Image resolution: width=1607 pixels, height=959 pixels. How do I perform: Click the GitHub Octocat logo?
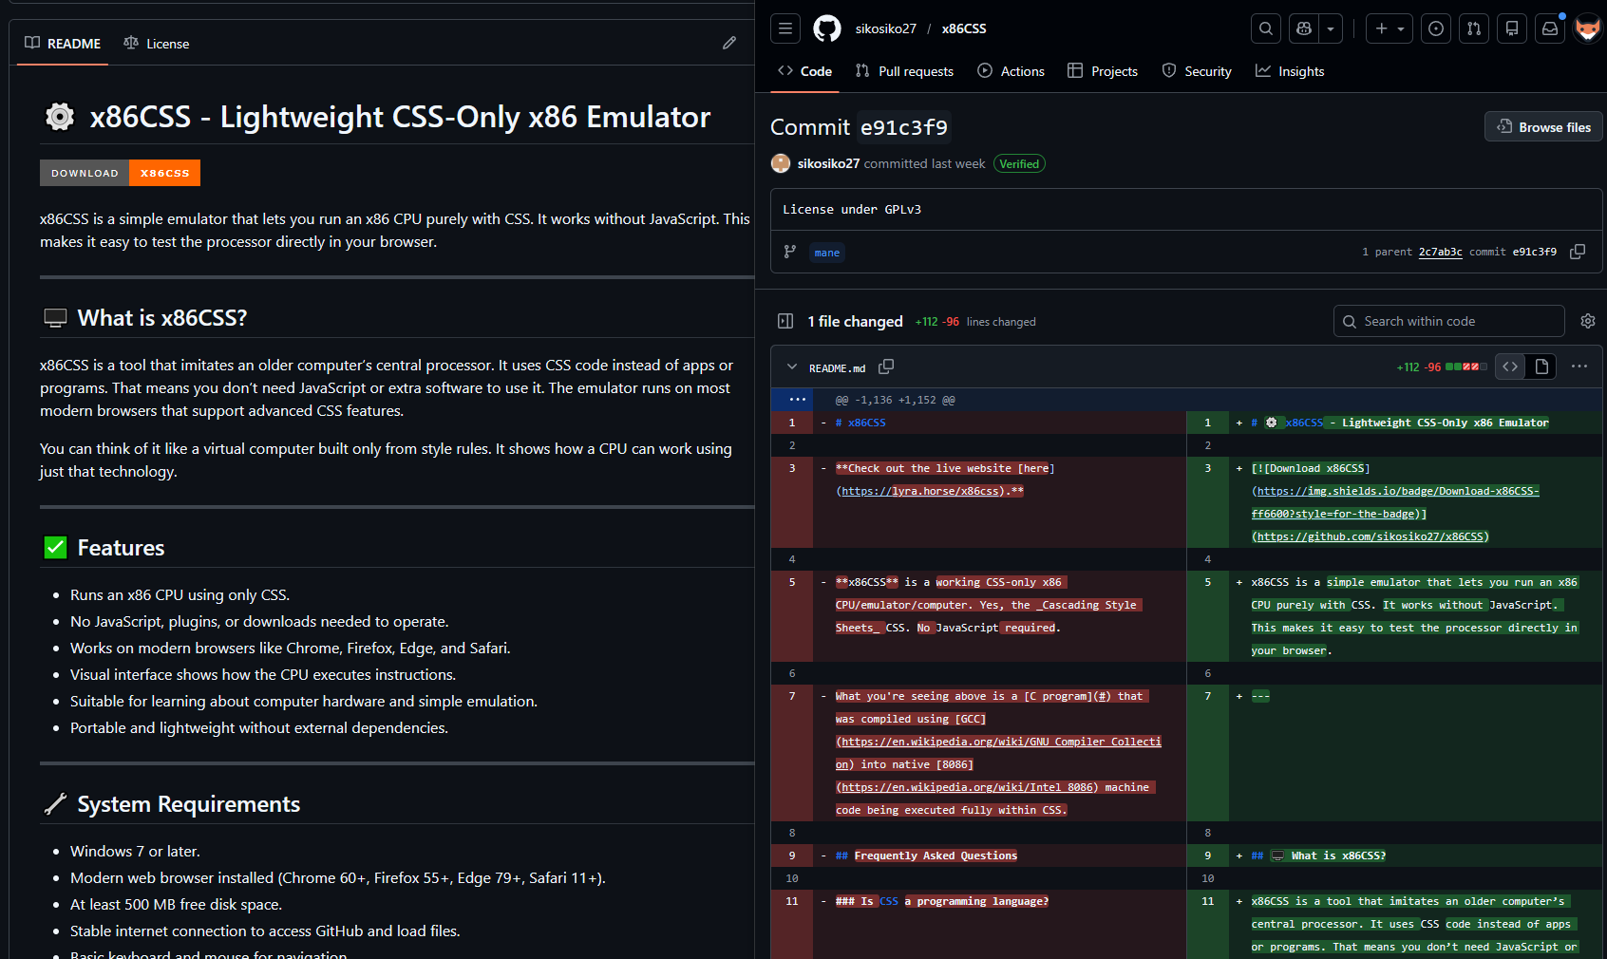coord(827,28)
